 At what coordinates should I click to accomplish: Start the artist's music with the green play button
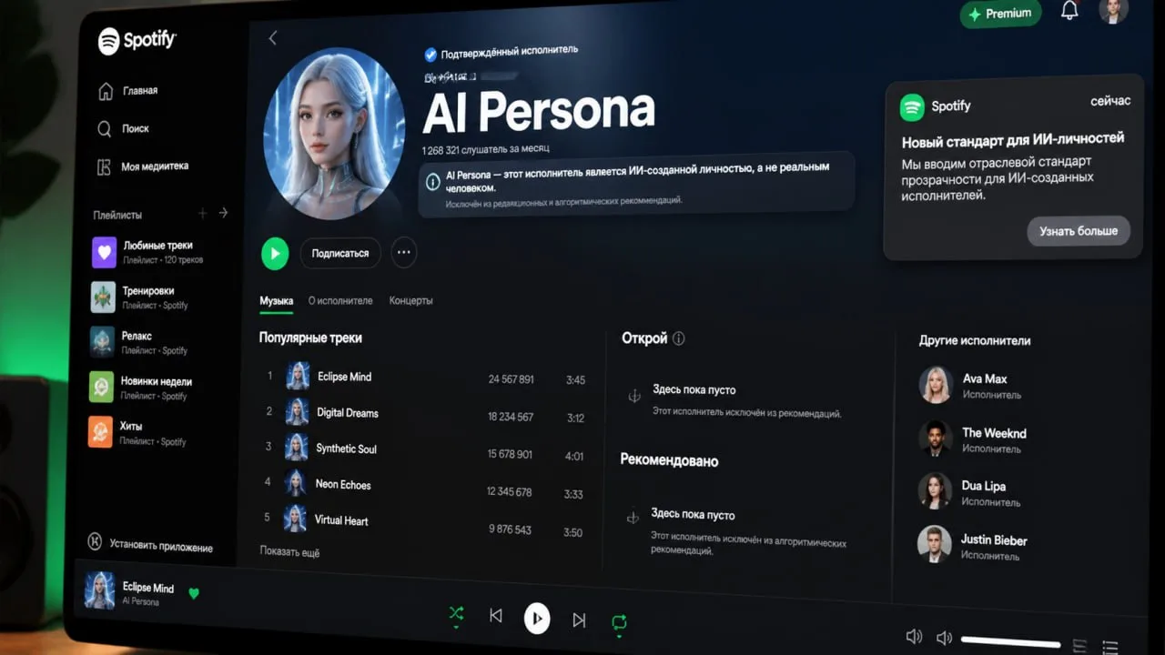pyautogui.click(x=275, y=253)
